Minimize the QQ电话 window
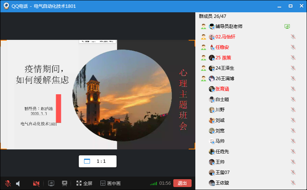The height and width of the screenshot is (190, 307). [279, 6]
